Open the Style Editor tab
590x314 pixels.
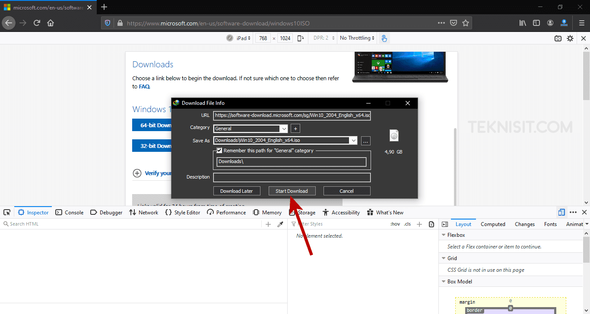(183, 213)
